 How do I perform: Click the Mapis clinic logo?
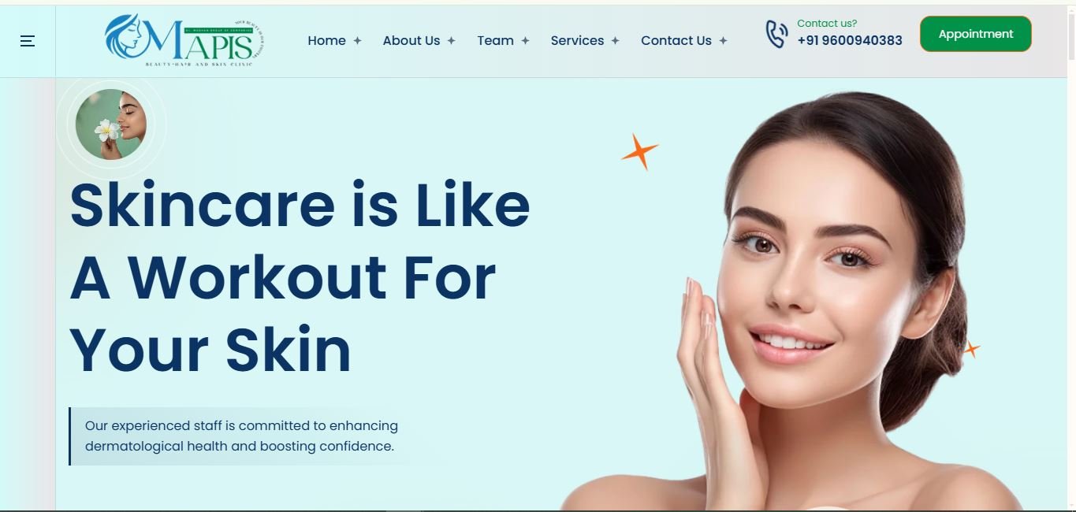pyautogui.click(x=184, y=40)
